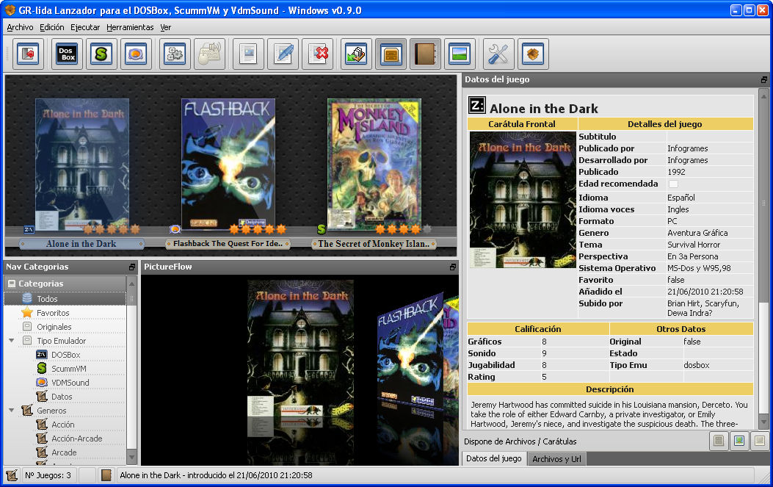
Task: Open the Herramientas menu
Action: click(130, 27)
